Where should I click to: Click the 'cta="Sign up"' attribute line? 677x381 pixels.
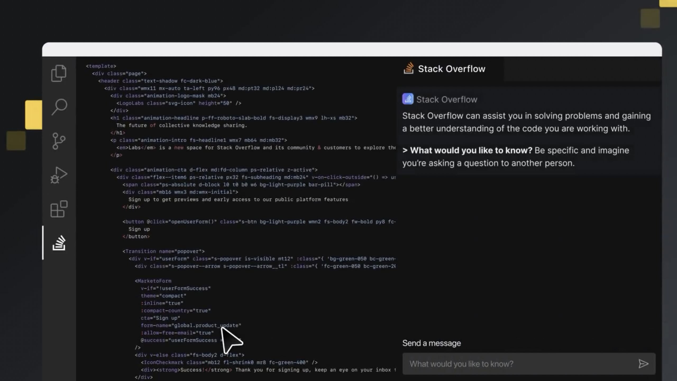click(x=161, y=318)
